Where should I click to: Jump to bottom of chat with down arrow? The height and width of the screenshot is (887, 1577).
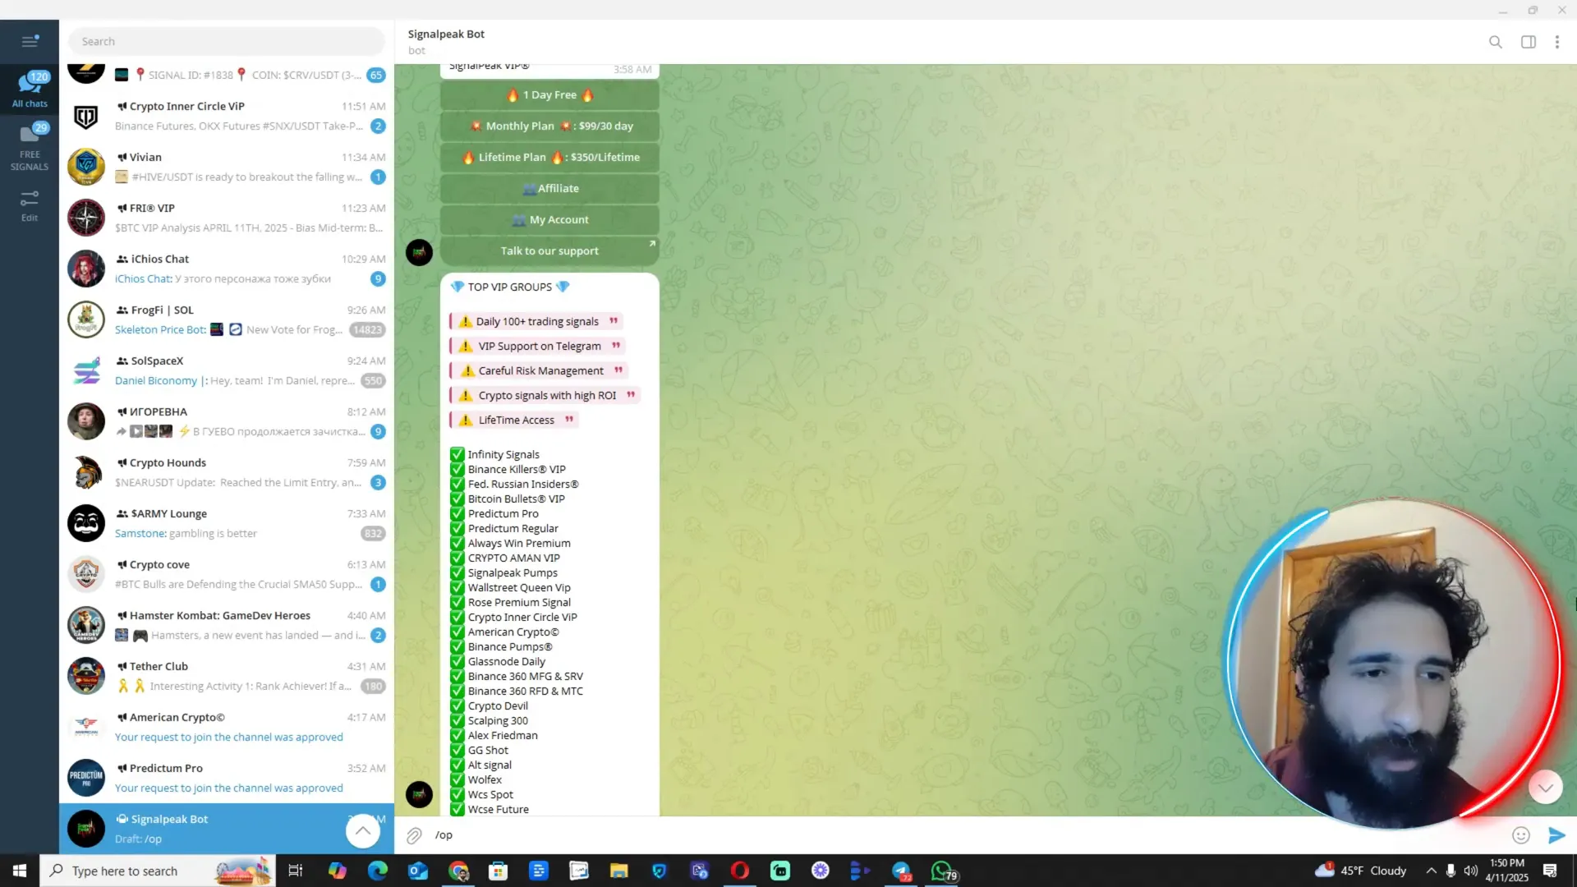point(1545,788)
